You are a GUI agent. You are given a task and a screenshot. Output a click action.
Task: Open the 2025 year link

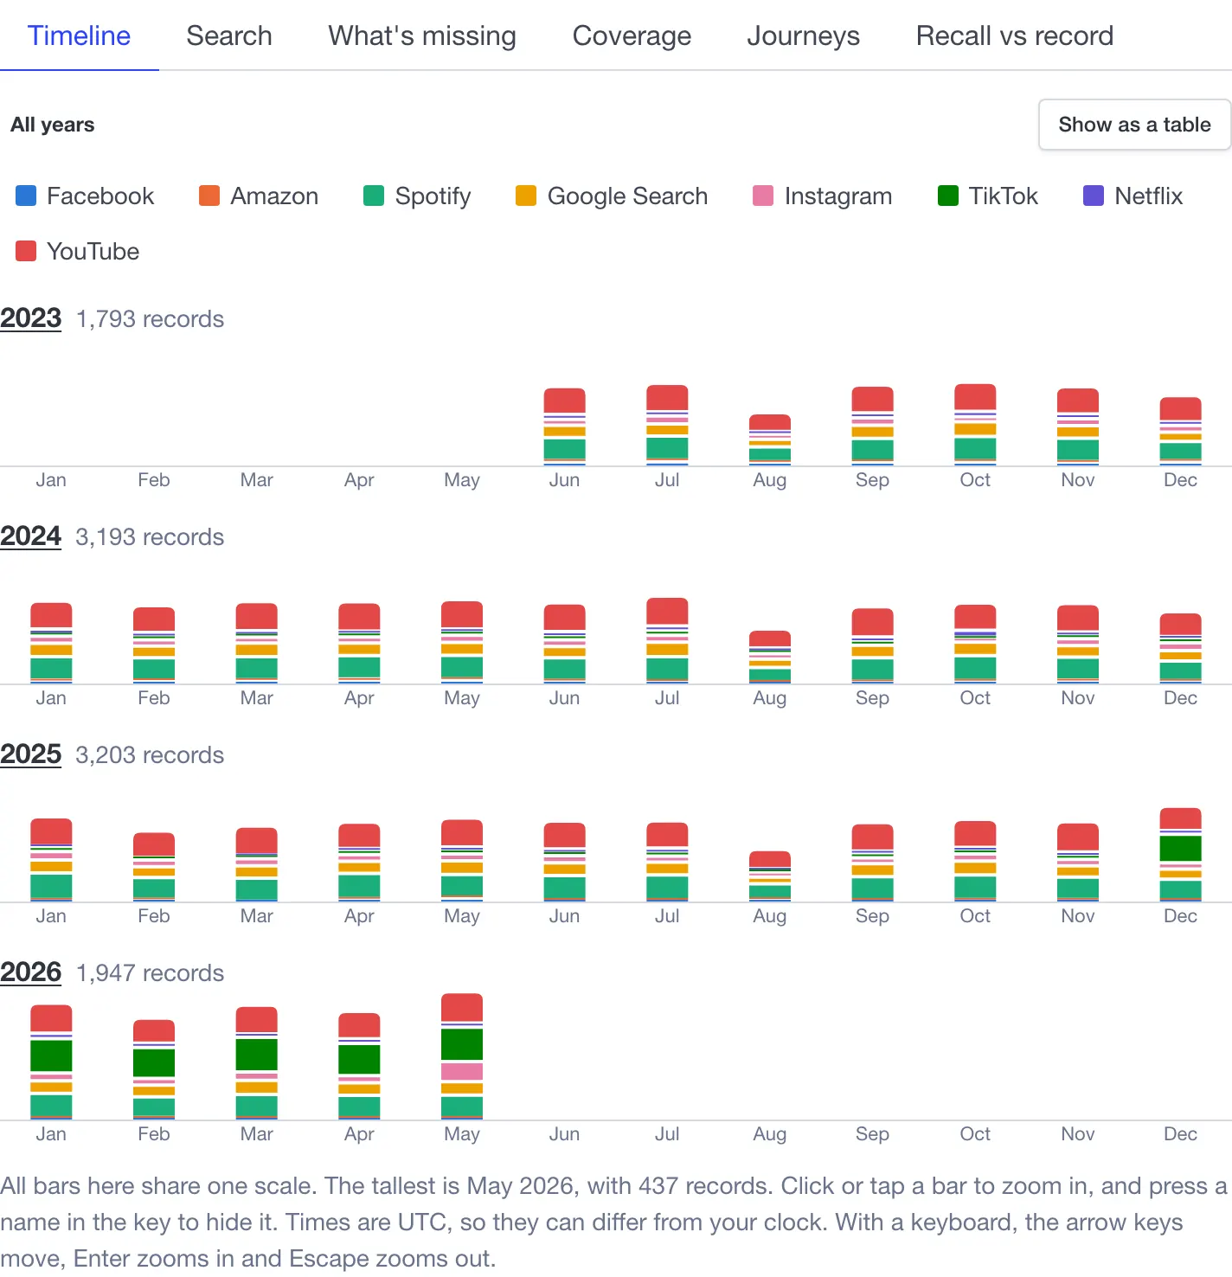click(x=31, y=754)
